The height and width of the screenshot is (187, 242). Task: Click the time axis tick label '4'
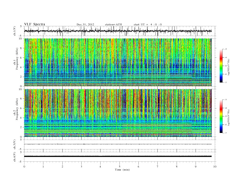[100, 167]
